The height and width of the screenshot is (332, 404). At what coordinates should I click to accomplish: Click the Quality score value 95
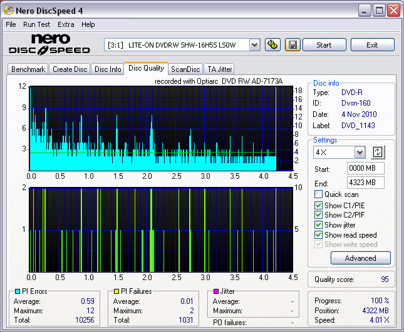click(x=385, y=279)
